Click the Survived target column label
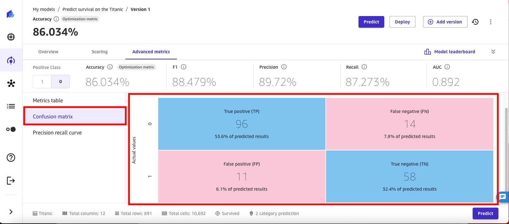The width and height of the screenshot is (509, 224). tap(227, 213)
